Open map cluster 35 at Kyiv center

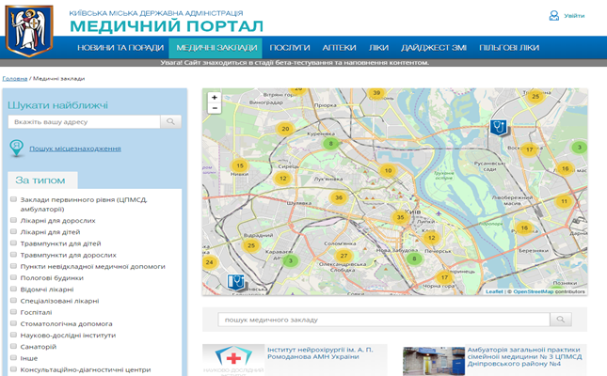(x=400, y=217)
